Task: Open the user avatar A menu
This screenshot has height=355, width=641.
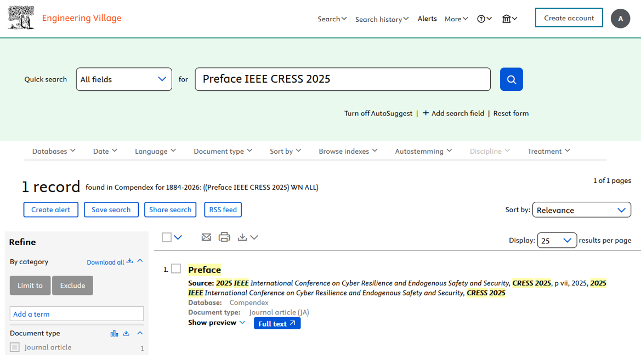Action: [x=620, y=19]
